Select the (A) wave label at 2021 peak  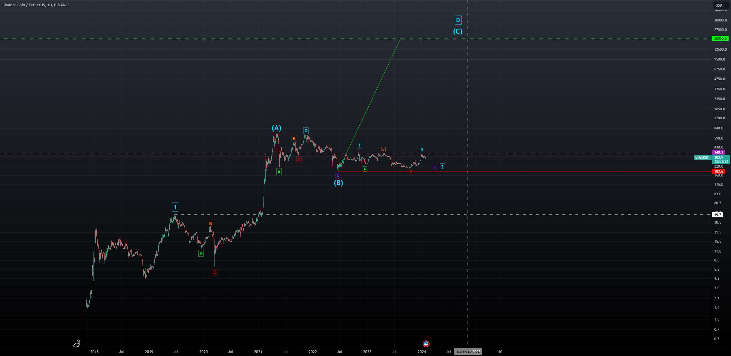[276, 128]
